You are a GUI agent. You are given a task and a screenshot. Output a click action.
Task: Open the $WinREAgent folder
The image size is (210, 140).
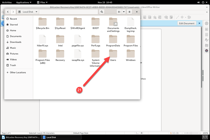78,23
